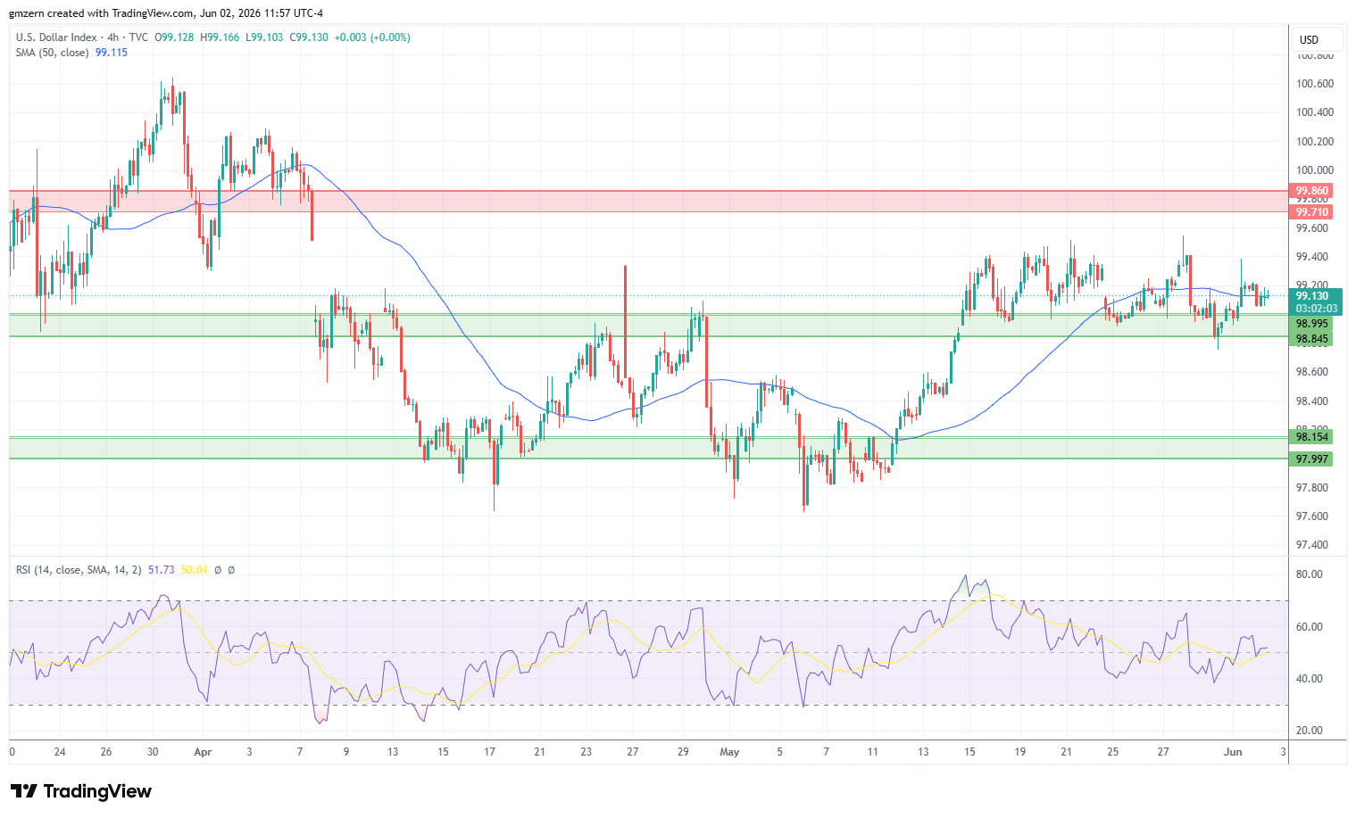Click the gmzern created with TradingView.com caption
Viewport: 1356px width, 818px height.
tap(166, 13)
